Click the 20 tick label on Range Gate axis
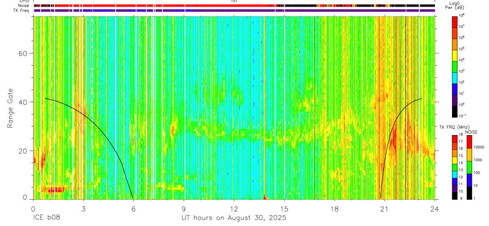Image resolution: width=489 pixels, height=226 pixels. [23, 151]
